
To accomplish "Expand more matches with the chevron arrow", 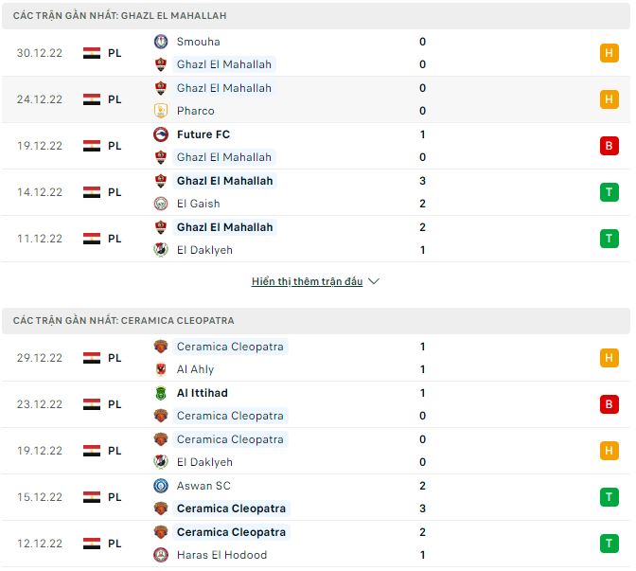I will click(x=374, y=281).
